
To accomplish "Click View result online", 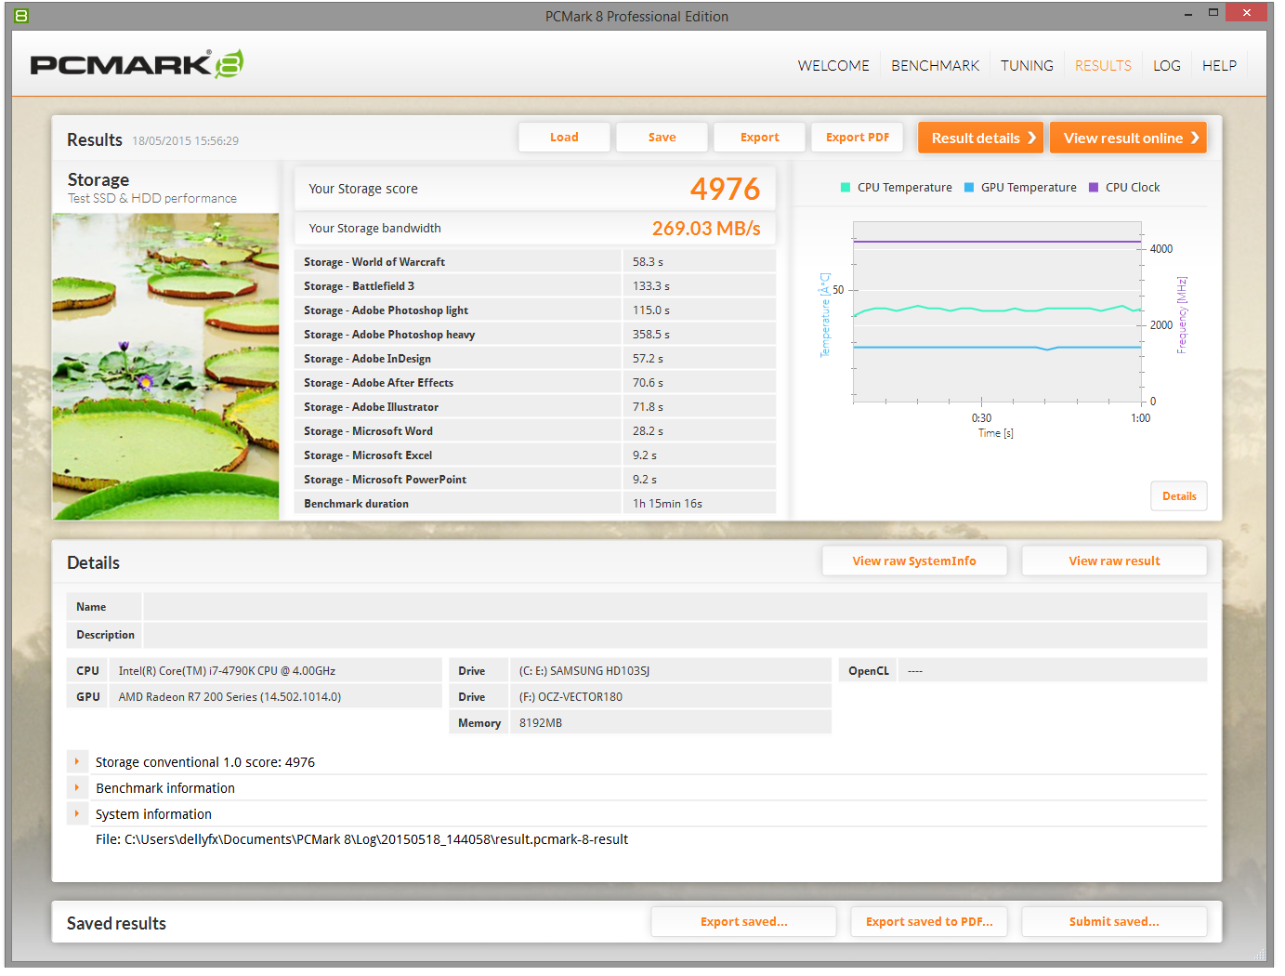I will click(x=1128, y=138).
